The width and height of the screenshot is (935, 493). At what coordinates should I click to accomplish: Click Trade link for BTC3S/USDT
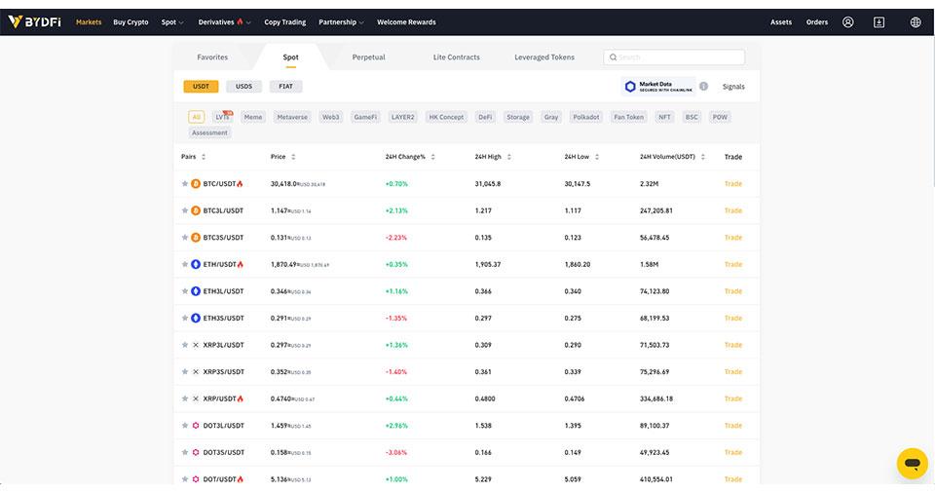tap(732, 238)
